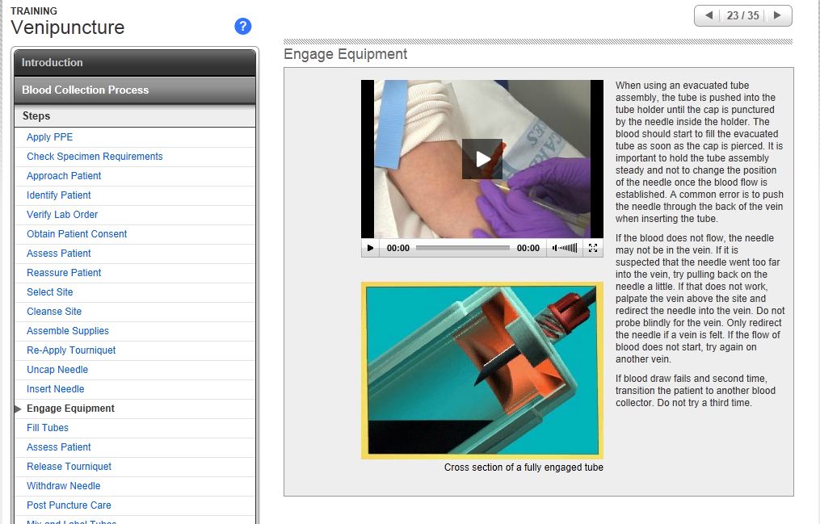Open the Verify Lab Order step
This screenshot has width=820, height=524.
pos(62,215)
